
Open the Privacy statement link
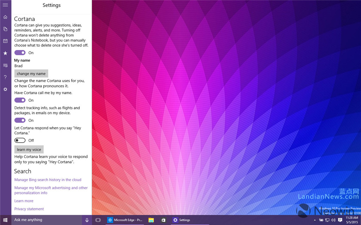coord(29,209)
